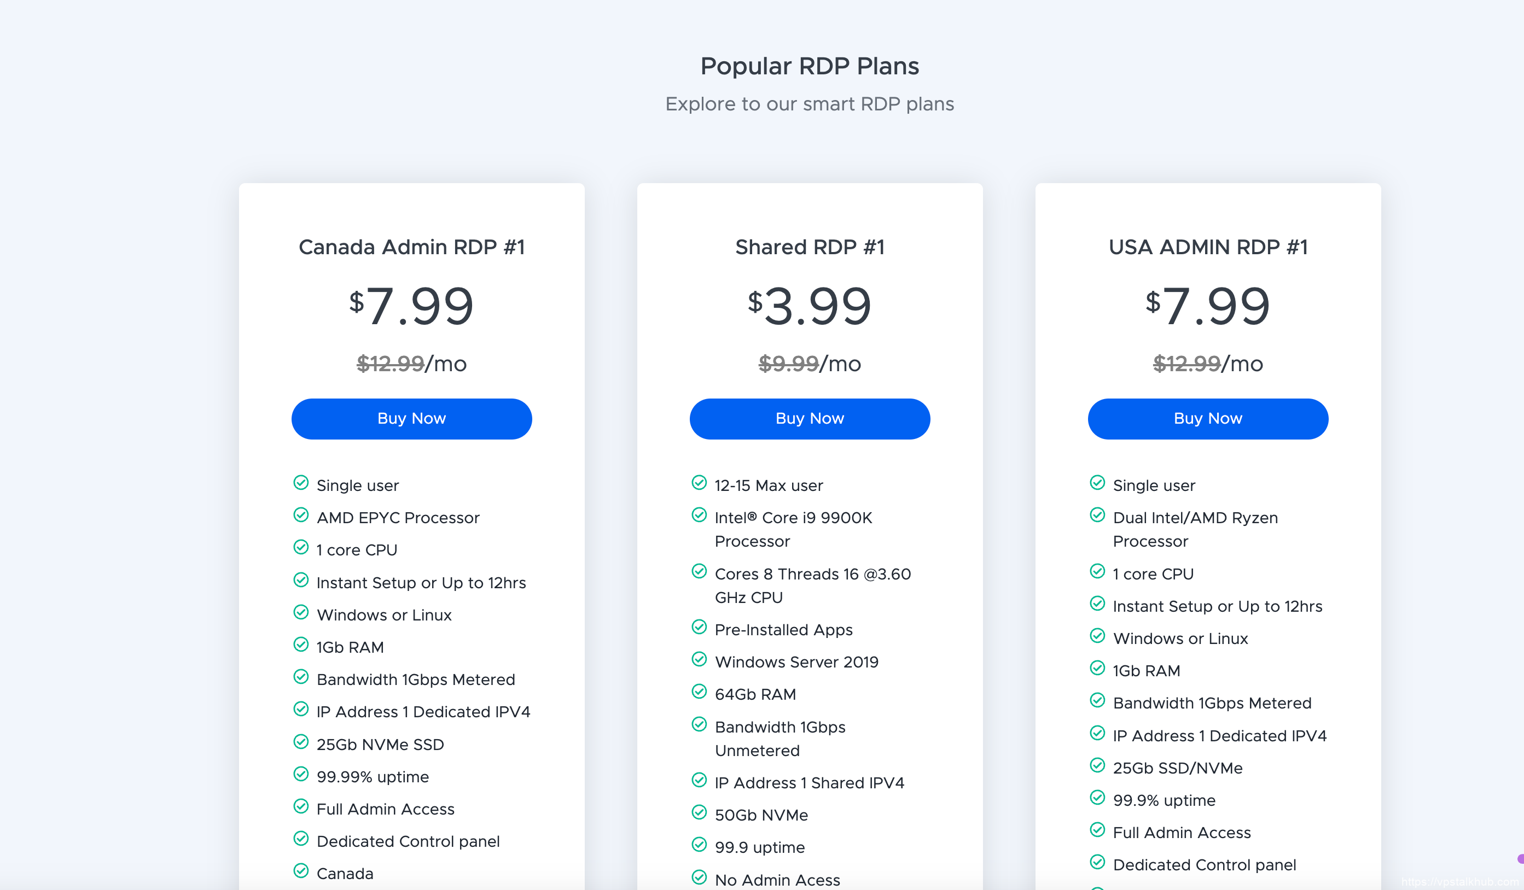Click check icon beside Windows Server 2019
This screenshot has height=890, width=1524.
(699, 659)
